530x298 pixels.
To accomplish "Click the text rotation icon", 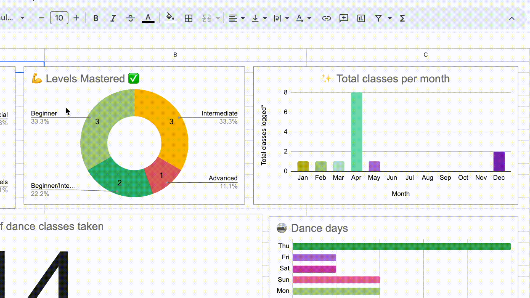I will click(x=300, y=18).
